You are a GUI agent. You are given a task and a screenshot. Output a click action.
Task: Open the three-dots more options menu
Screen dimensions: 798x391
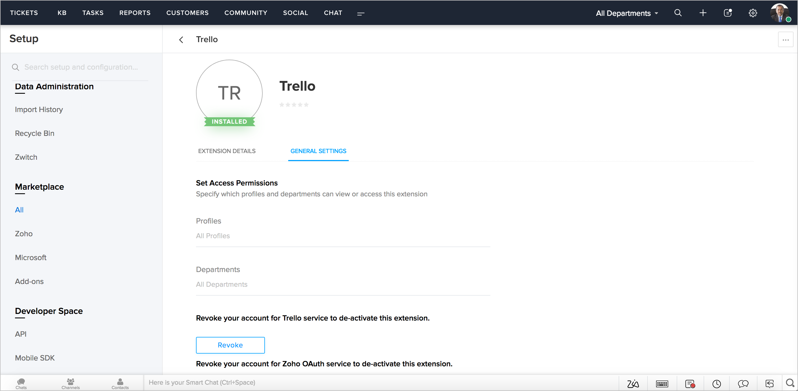point(785,40)
